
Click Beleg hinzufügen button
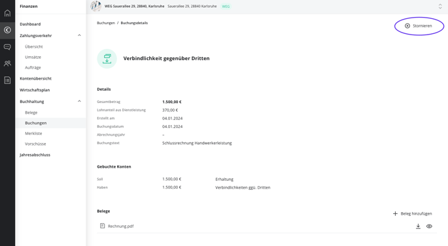tap(412, 214)
